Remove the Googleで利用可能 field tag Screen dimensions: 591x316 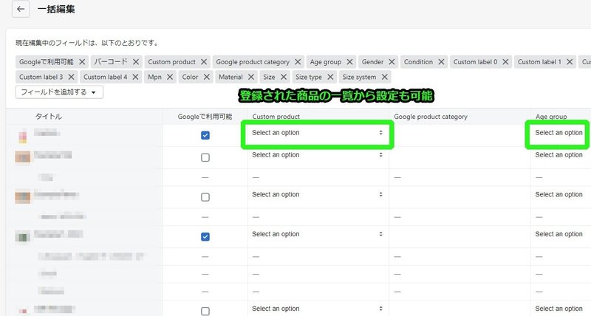tap(82, 62)
